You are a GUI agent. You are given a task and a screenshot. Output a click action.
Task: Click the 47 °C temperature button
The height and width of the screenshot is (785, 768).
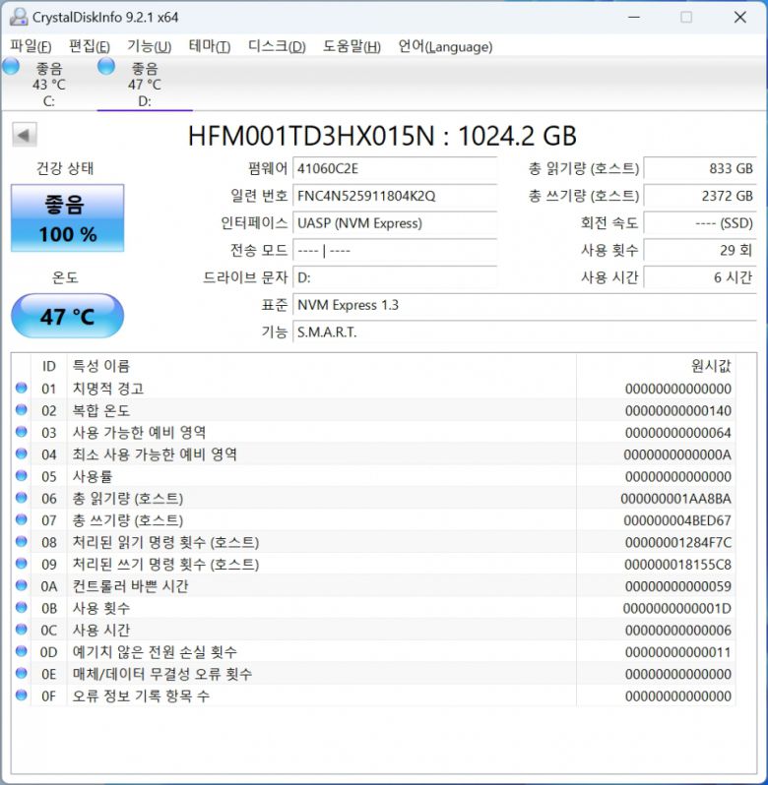tap(68, 317)
